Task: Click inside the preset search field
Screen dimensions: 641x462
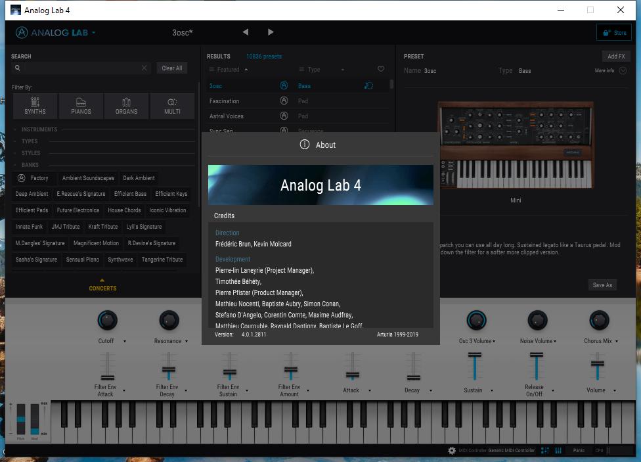Action: [x=81, y=68]
